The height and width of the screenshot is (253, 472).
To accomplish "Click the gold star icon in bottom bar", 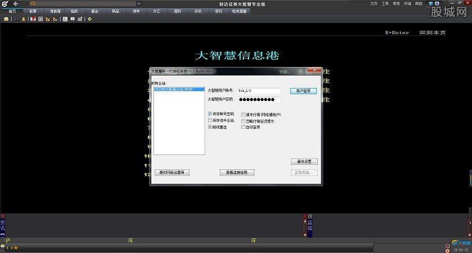I will (x=16, y=248).
